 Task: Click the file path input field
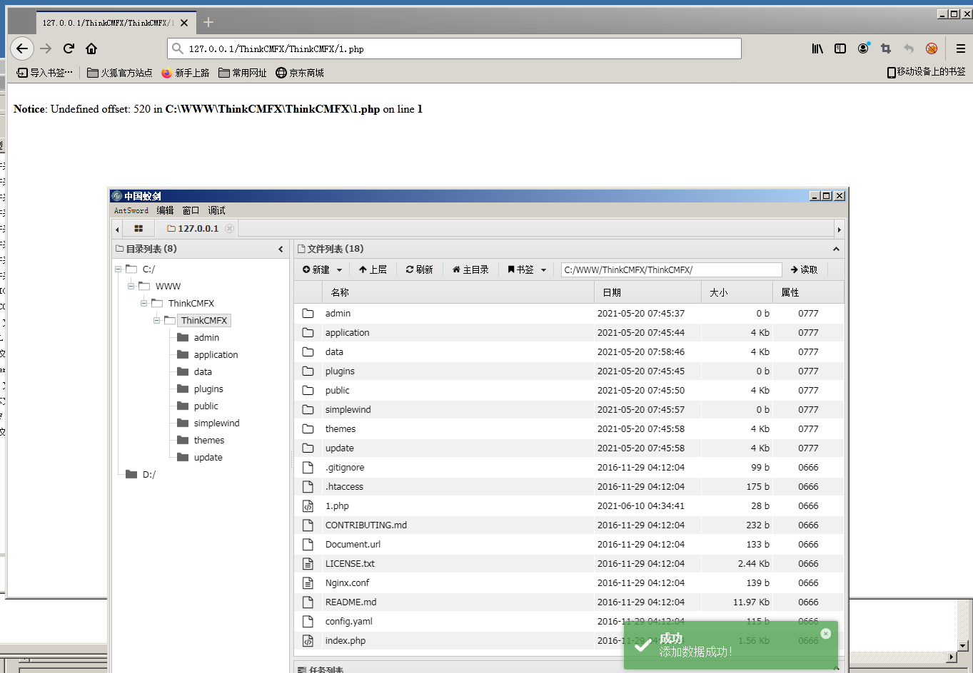click(671, 269)
